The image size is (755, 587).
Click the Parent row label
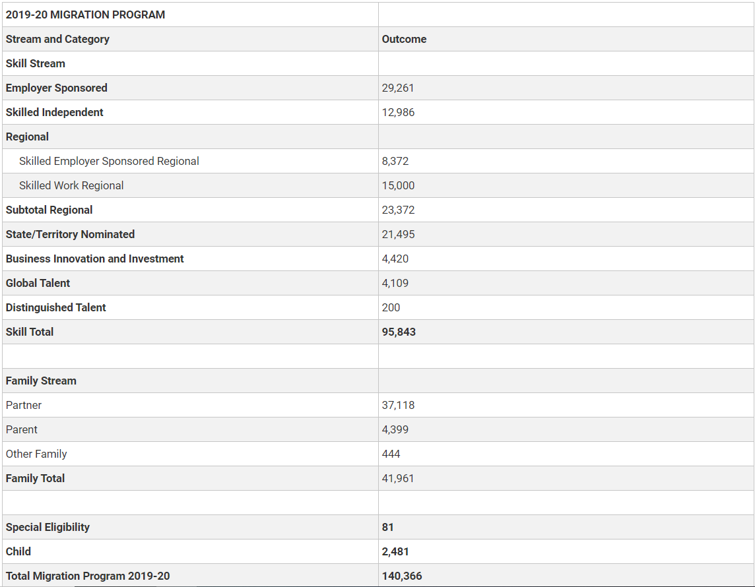[22, 429]
